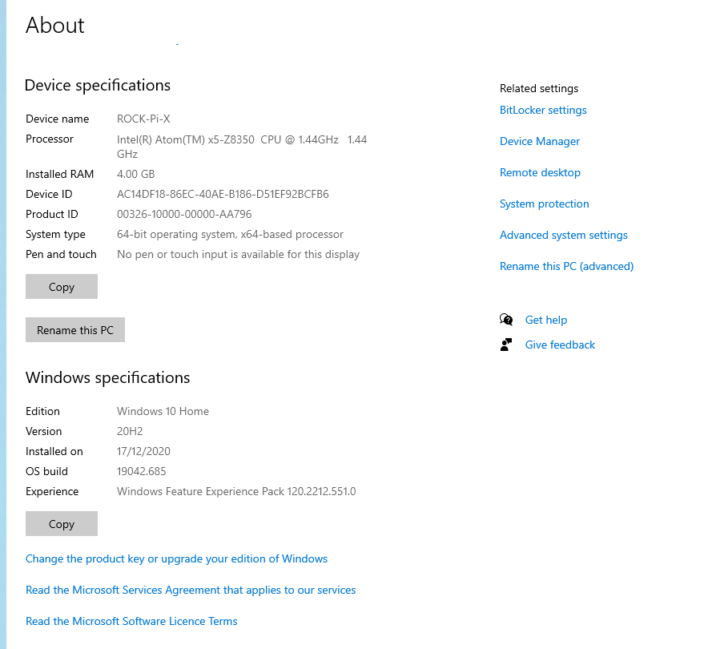The image size is (708, 649).
Task: Open Change the product key or upgrade link
Action: [176, 558]
